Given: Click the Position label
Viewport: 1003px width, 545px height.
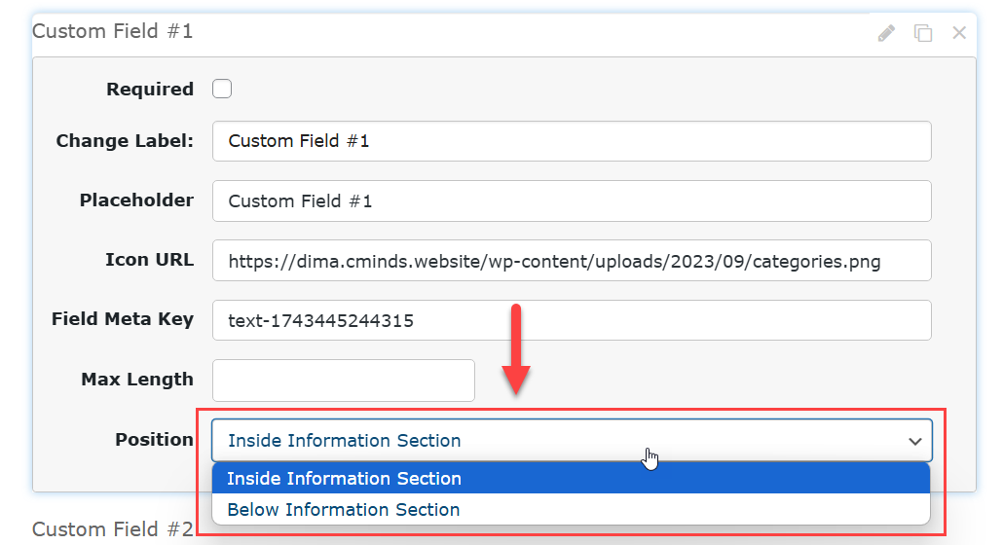Looking at the screenshot, I should tap(154, 440).
